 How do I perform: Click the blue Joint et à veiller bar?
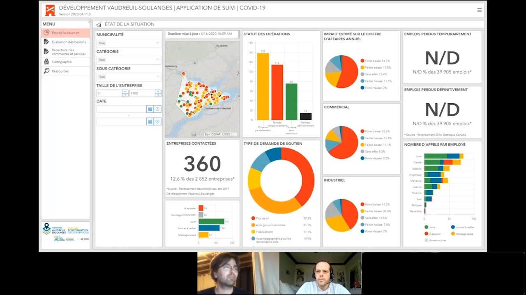[x=209, y=228]
